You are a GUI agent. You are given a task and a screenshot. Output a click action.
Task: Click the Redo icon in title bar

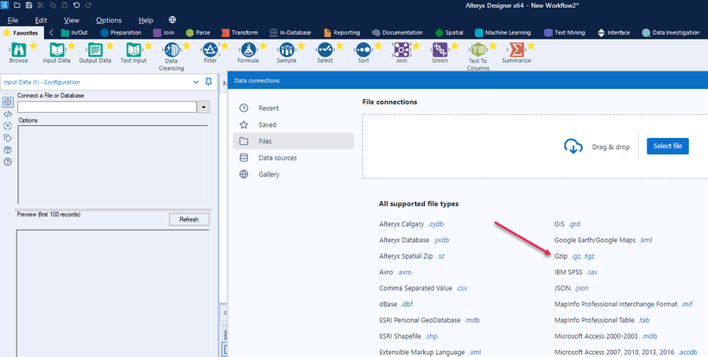tap(88, 5)
